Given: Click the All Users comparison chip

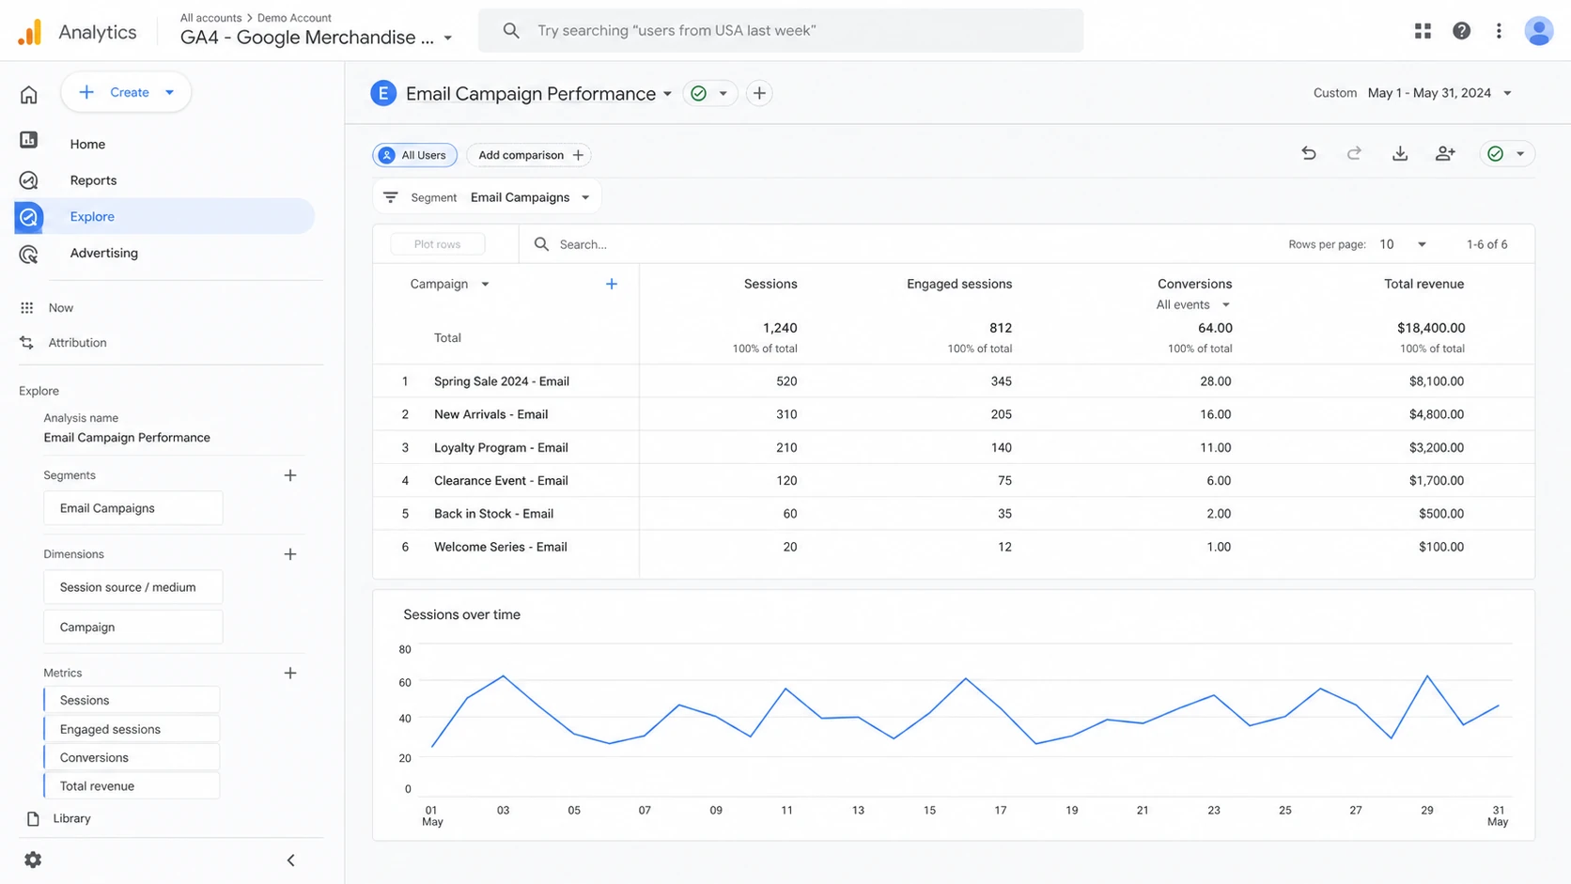Looking at the screenshot, I should point(414,155).
